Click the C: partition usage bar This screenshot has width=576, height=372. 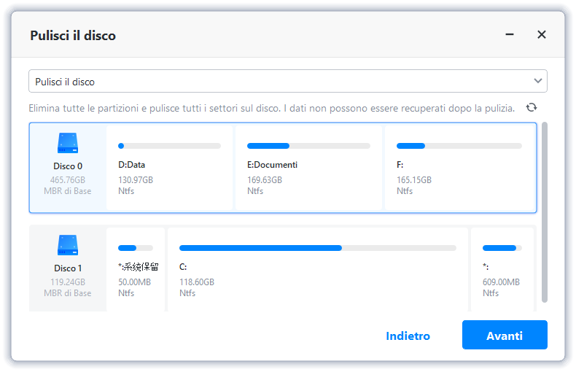tap(317, 248)
